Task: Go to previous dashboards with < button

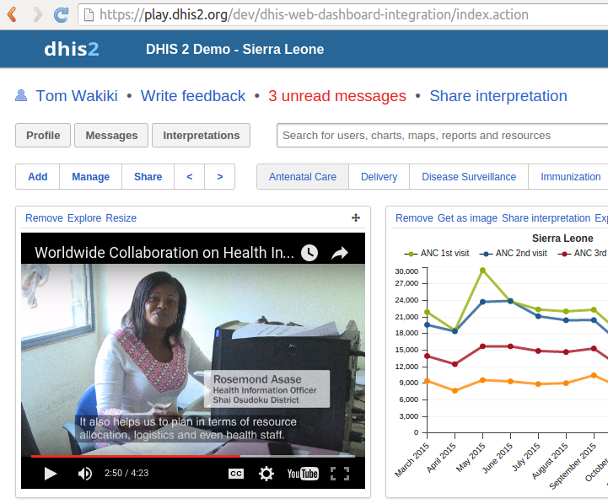Action: tap(190, 177)
